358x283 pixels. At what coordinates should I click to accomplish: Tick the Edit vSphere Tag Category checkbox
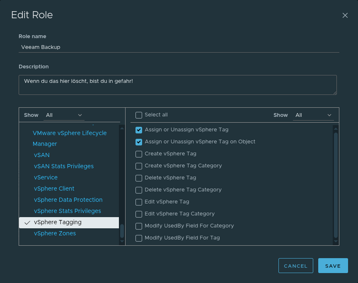[139, 214]
